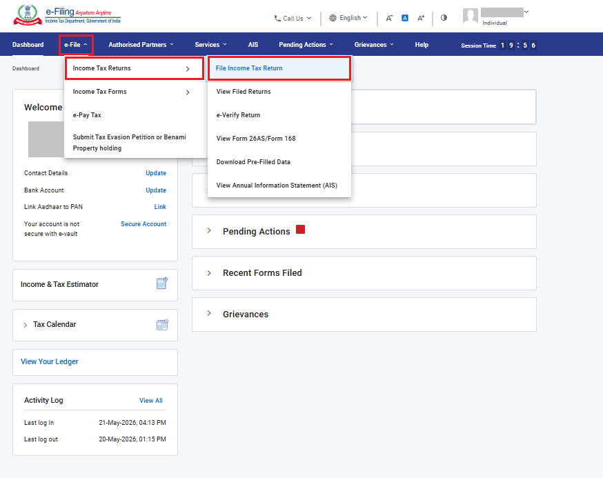Open the Services menu
The height and width of the screenshot is (478, 603).
(210, 45)
